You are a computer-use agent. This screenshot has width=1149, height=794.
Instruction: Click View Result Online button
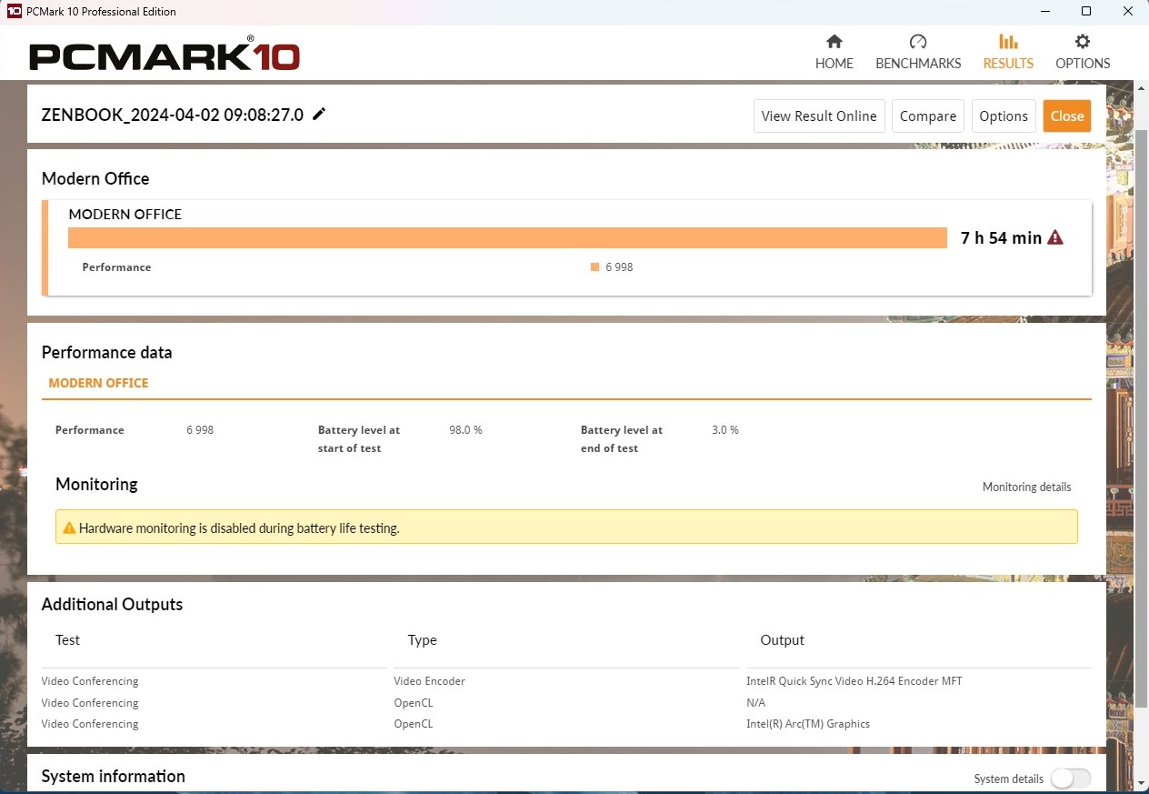[x=819, y=116]
